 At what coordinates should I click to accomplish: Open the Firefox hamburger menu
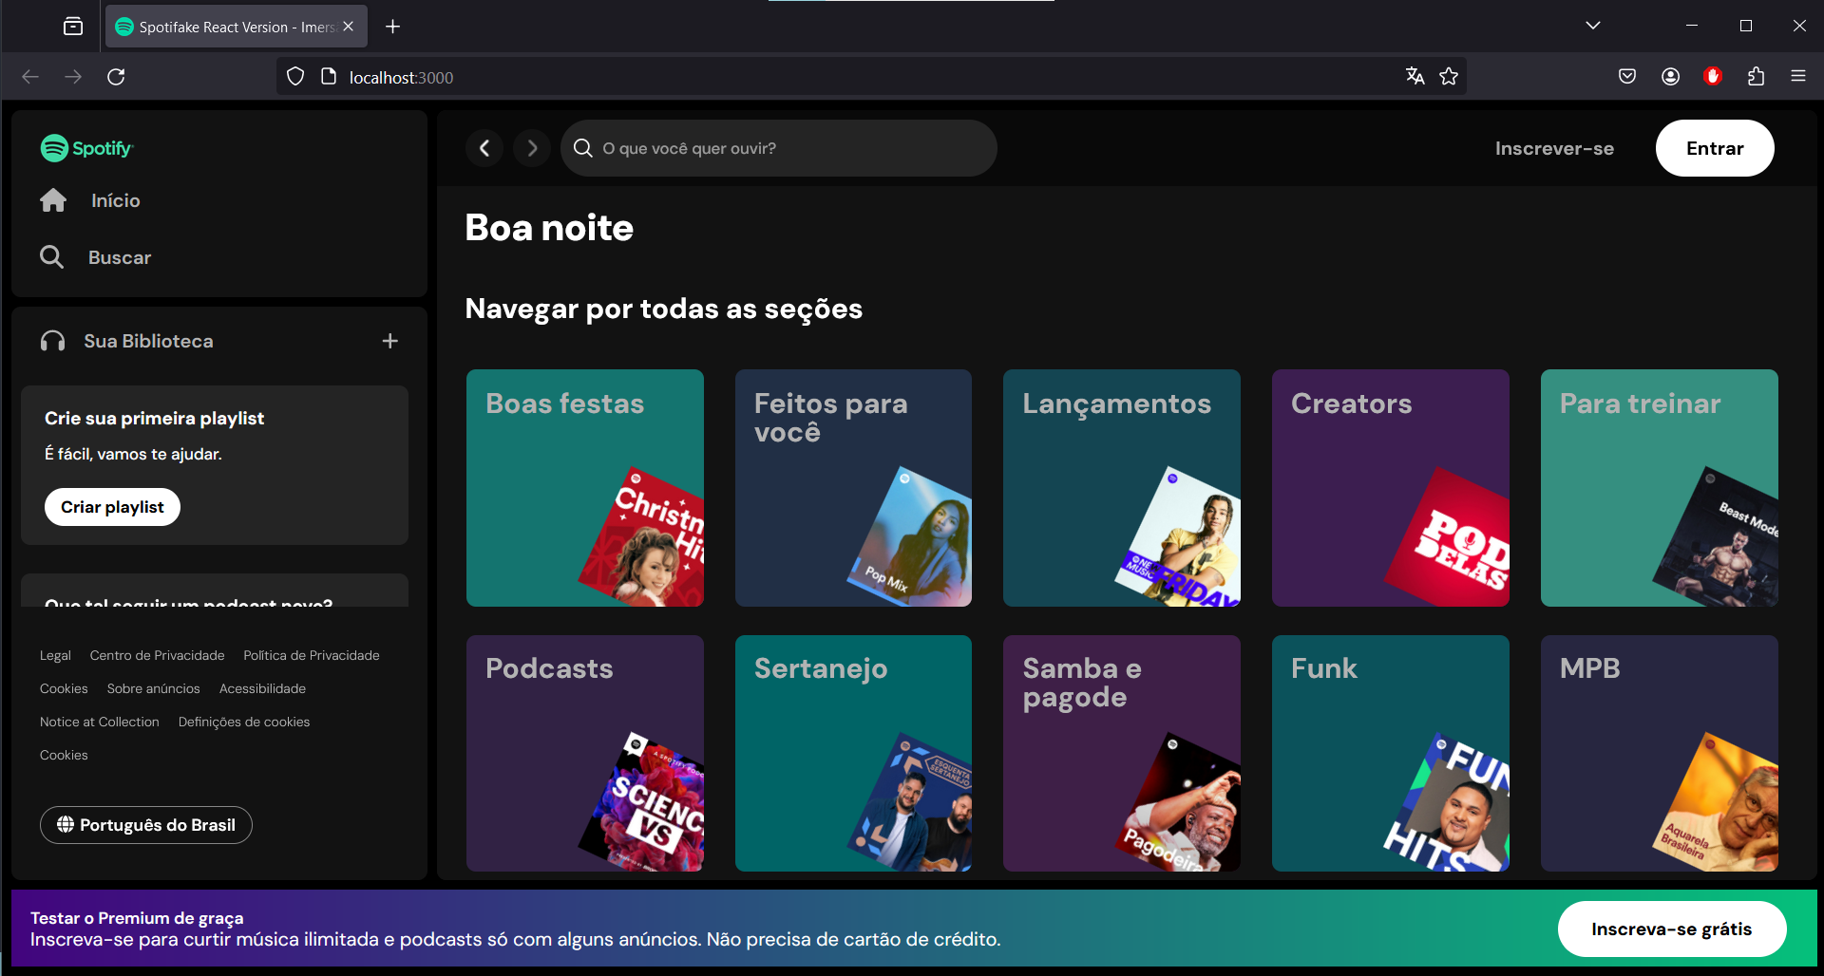(x=1798, y=77)
